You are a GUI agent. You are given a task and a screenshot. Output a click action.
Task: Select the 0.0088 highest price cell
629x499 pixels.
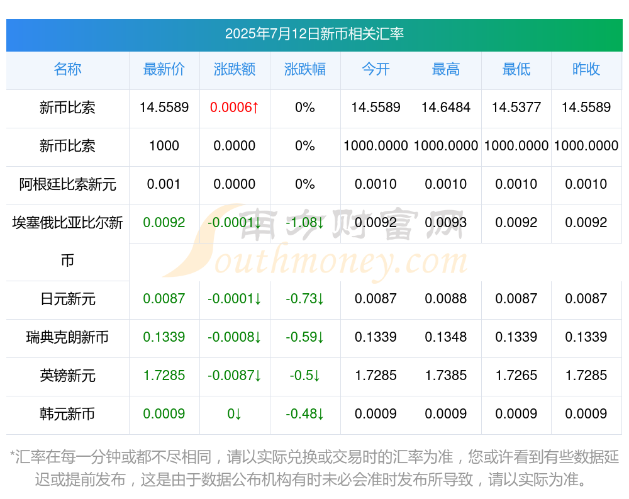446,299
